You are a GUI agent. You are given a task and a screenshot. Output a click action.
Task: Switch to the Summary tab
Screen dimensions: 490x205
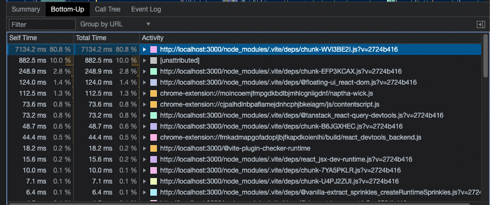[x=26, y=9]
